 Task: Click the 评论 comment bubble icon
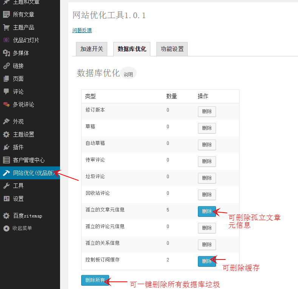click(6, 92)
